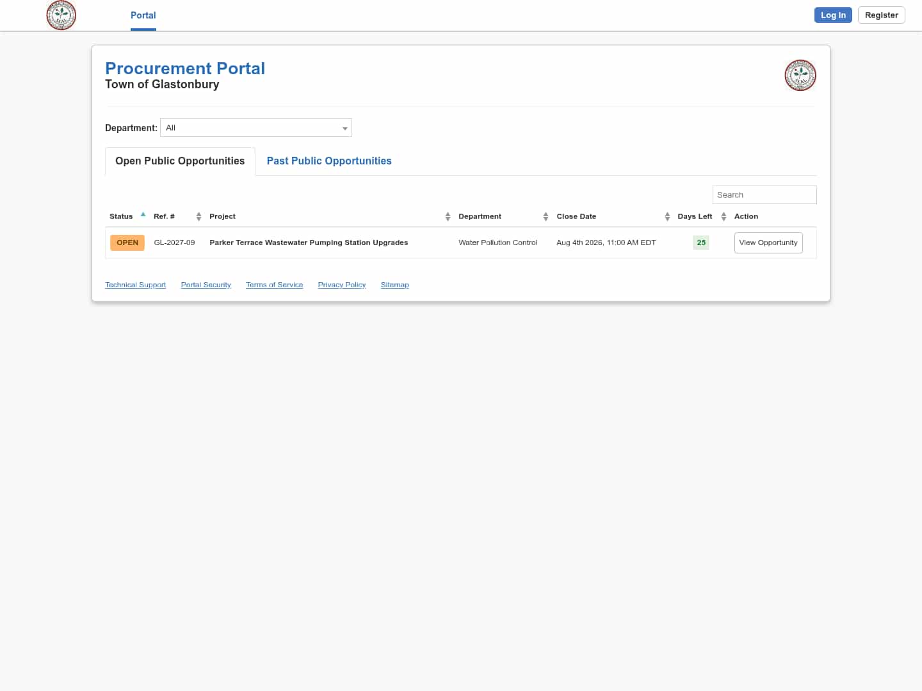This screenshot has width=922, height=691.
Task: Switch to Open Public Opportunities tab
Action: (x=180, y=161)
